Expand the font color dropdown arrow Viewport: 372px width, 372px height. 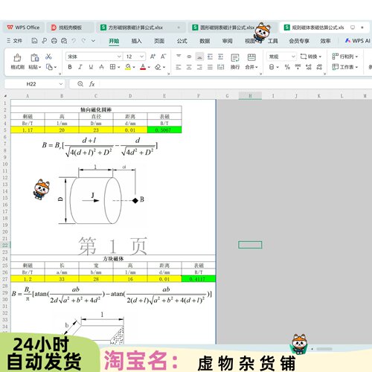click(x=149, y=67)
